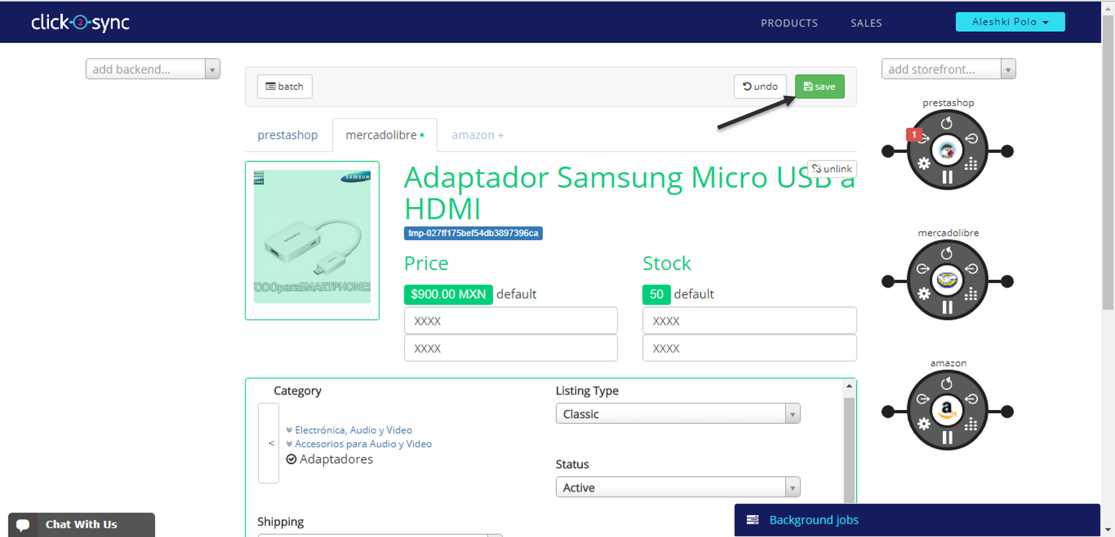The height and width of the screenshot is (537, 1115).
Task: Click the mercadolibre refresh icon
Action: tap(947, 254)
